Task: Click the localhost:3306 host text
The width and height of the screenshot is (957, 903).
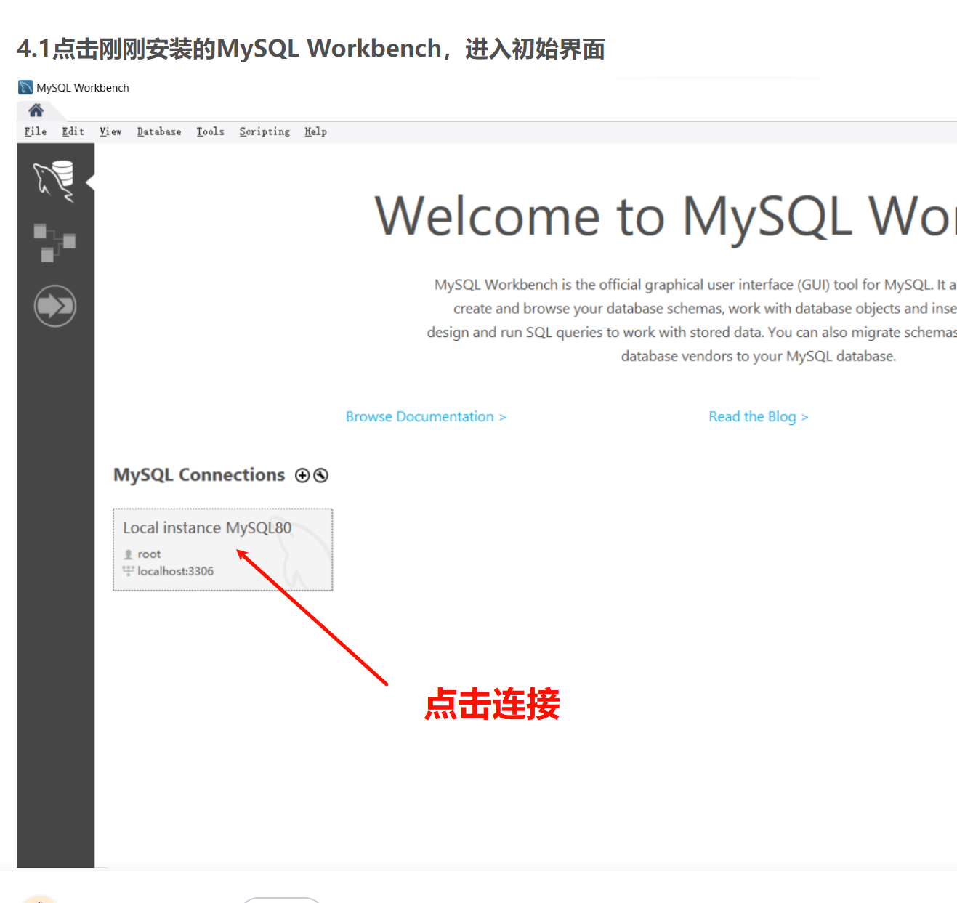Action: (175, 571)
